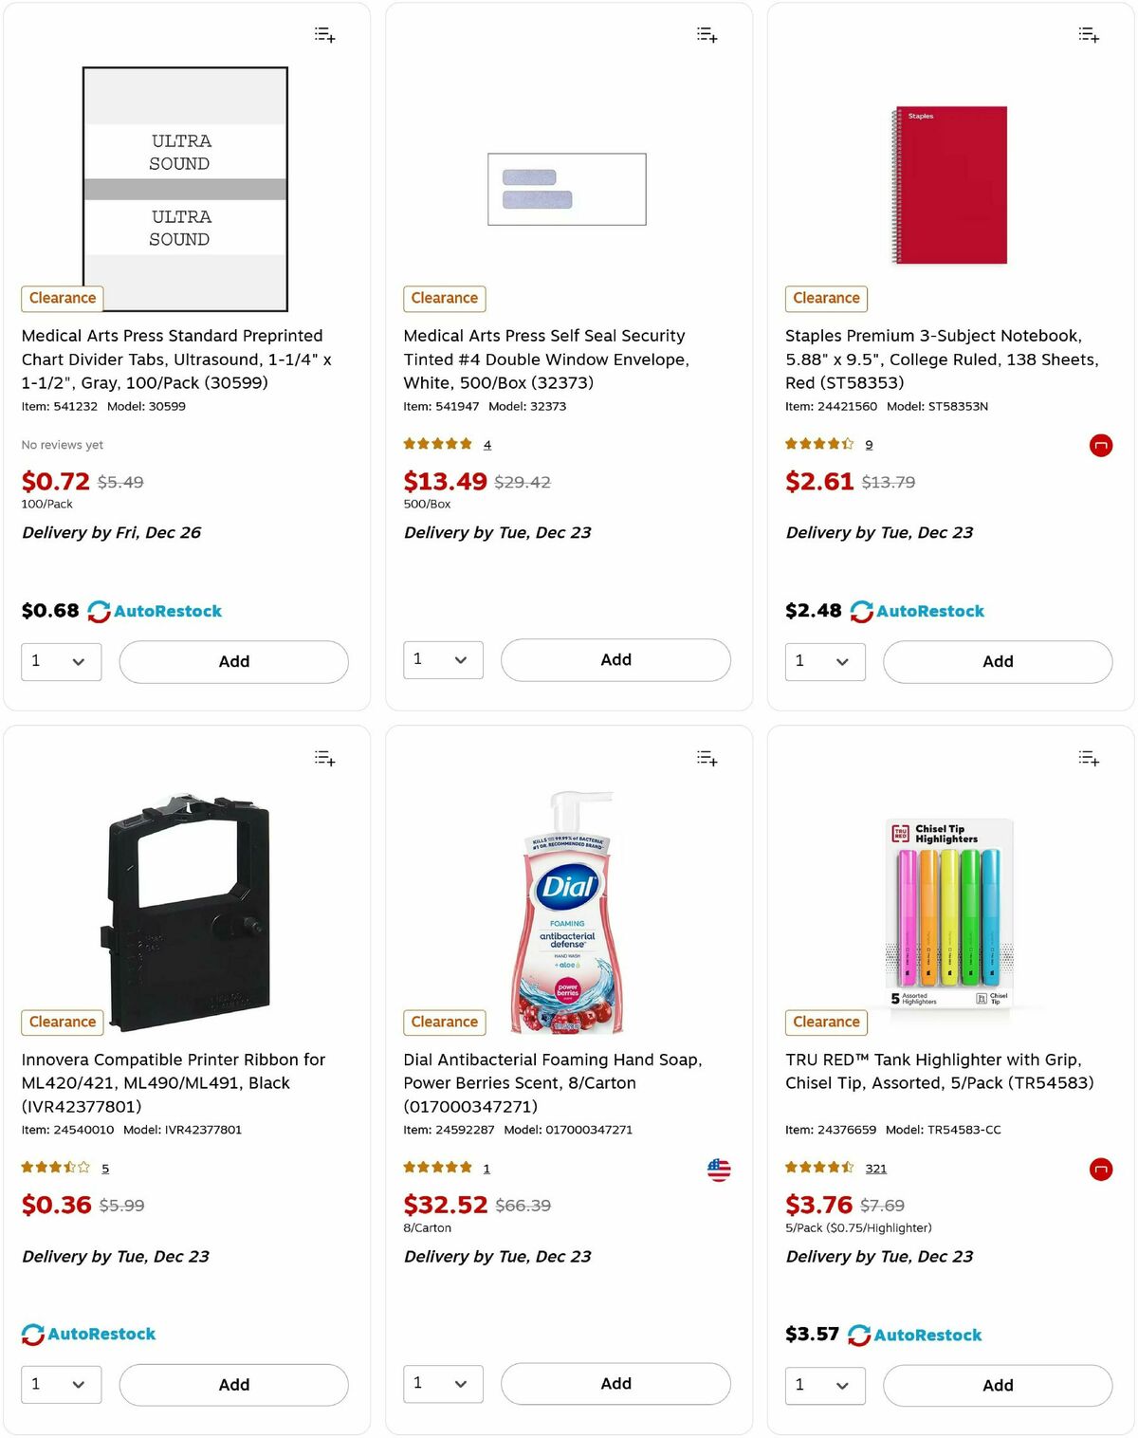This screenshot has height=1438, width=1138.
Task: Add the window envelope box to the cart
Action: click(x=615, y=659)
